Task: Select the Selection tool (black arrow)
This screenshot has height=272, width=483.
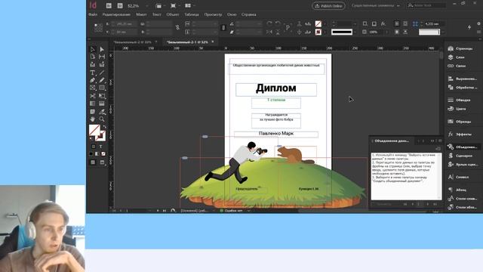Action: coord(92,49)
